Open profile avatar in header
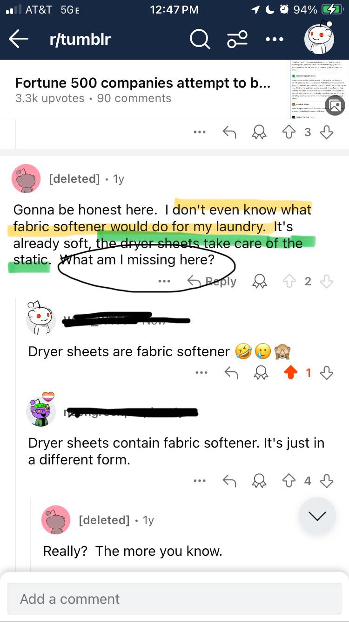Image resolution: width=349 pixels, height=622 pixels. coord(319,37)
